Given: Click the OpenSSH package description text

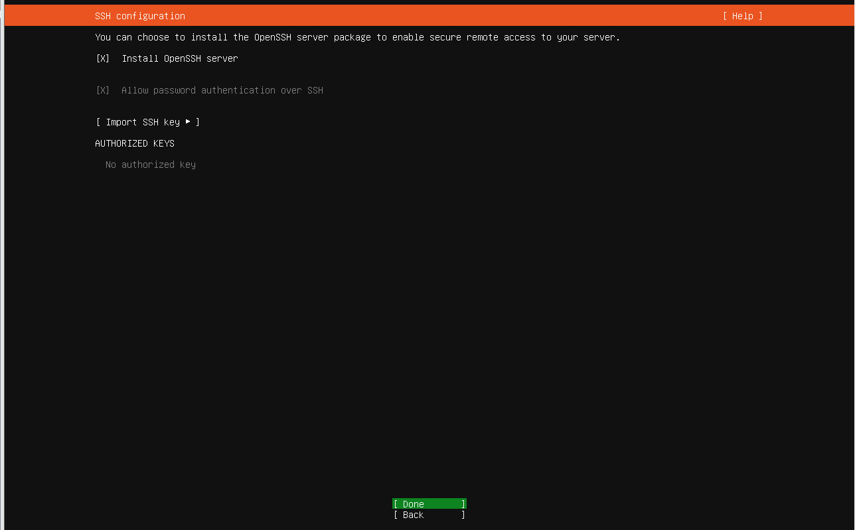Looking at the screenshot, I should pos(358,37).
